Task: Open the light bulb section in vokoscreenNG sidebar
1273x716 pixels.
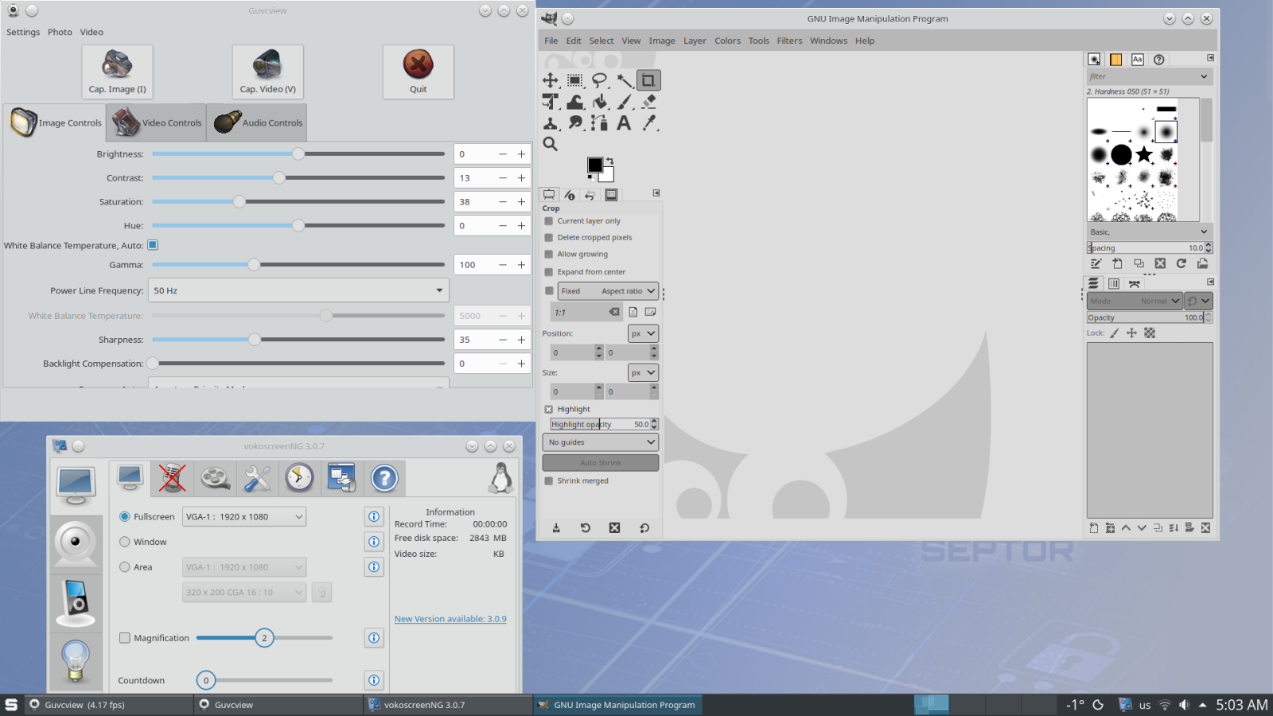Action: click(76, 660)
